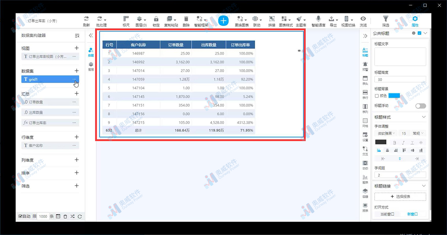Add a 列维度 with plus
Viewport: 447px width, 235px height.
click(x=77, y=160)
